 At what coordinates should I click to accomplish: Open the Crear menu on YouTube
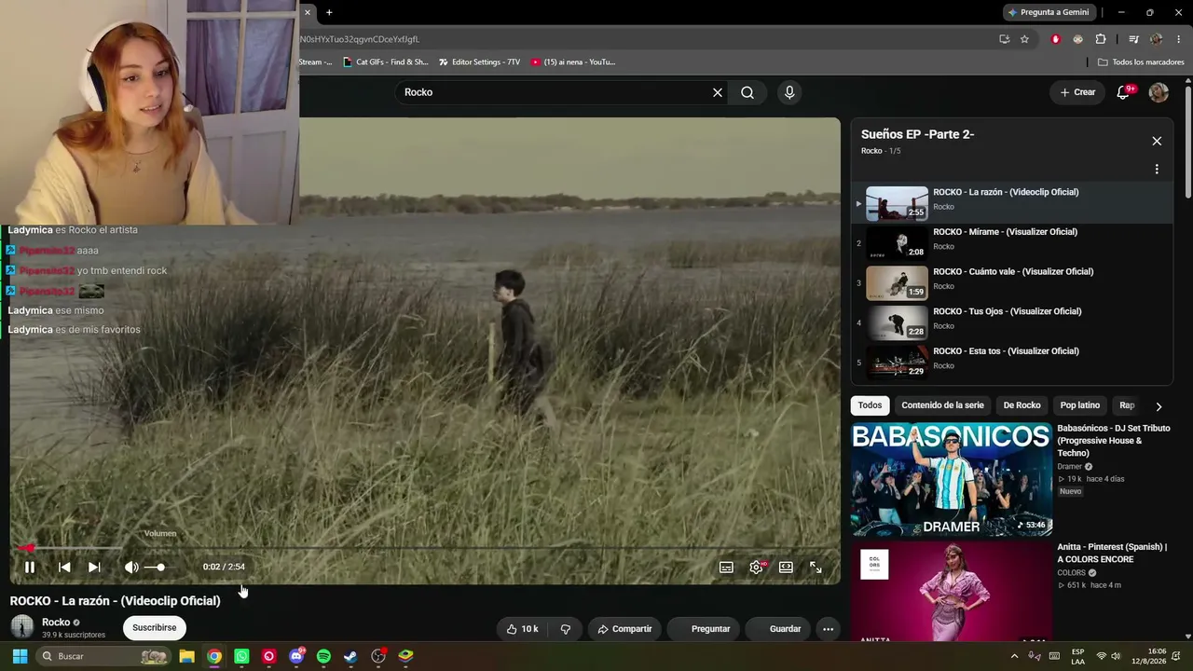[1077, 92]
